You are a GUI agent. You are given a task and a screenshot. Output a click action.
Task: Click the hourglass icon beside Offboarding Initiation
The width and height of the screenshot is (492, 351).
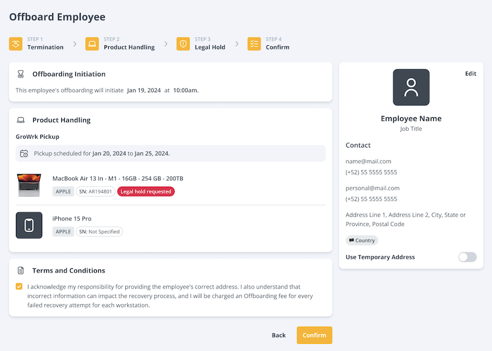pos(21,74)
